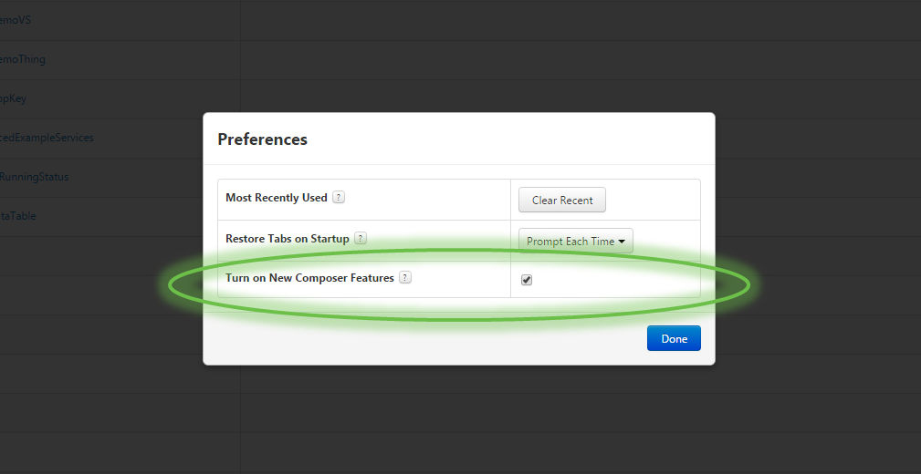Click the Clear Recent button
This screenshot has height=474, width=921.
click(561, 200)
